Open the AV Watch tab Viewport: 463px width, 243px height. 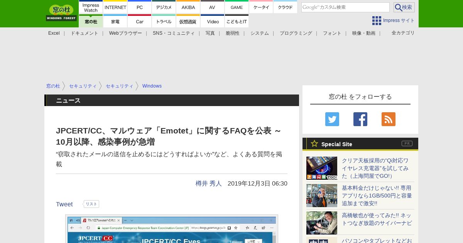(x=212, y=7)
